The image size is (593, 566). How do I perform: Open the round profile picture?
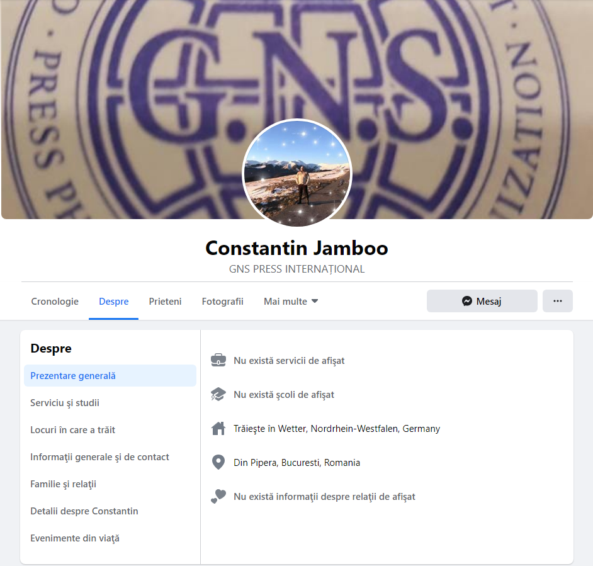click(x=297, y=174)
